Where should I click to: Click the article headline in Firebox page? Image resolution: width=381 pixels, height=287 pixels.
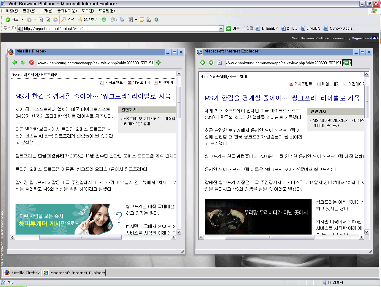coord(93,96)
